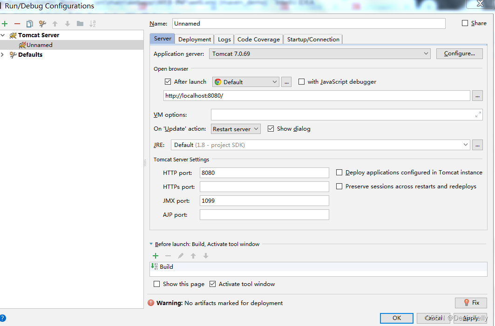Switch to Deployment tab
Viewport: 495px width, 326px height.
195,40
